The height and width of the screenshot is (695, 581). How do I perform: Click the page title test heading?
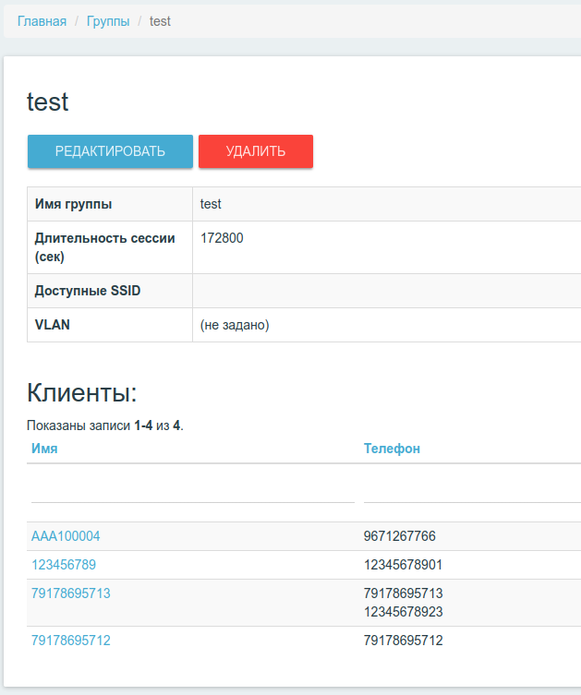pyautogui.click(x=47, y=102)
